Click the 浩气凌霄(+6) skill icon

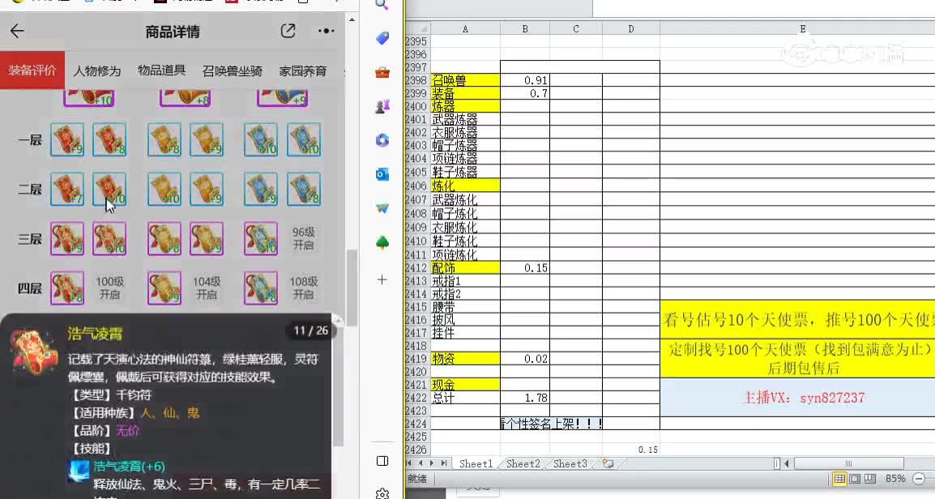(79, 470)
